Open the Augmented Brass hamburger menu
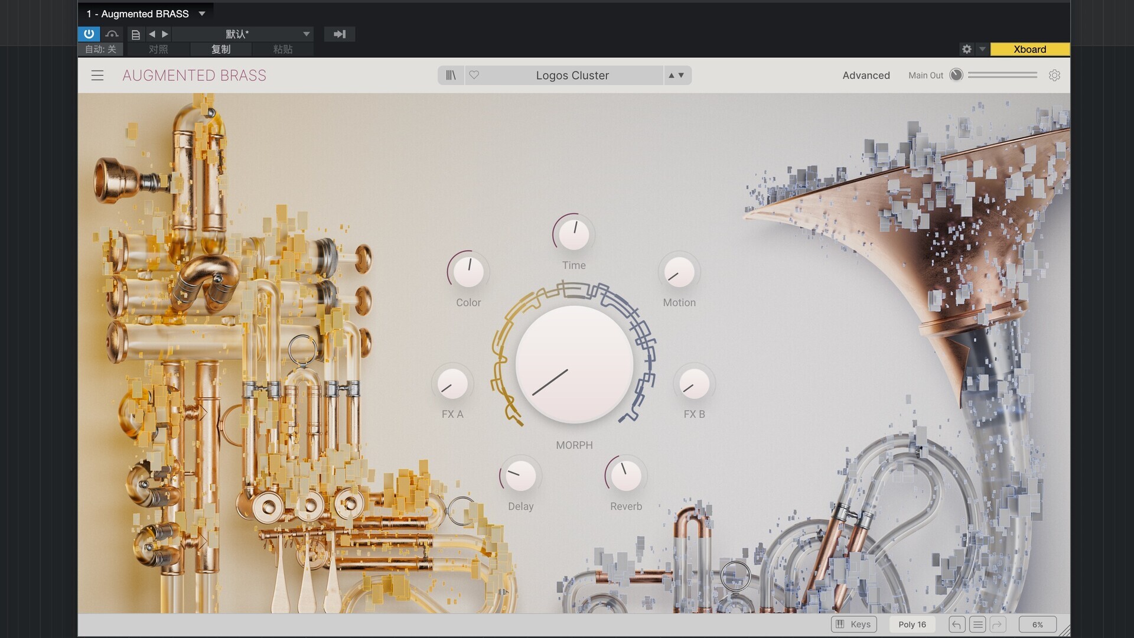 pyautogui.click(x=97, y=76)
